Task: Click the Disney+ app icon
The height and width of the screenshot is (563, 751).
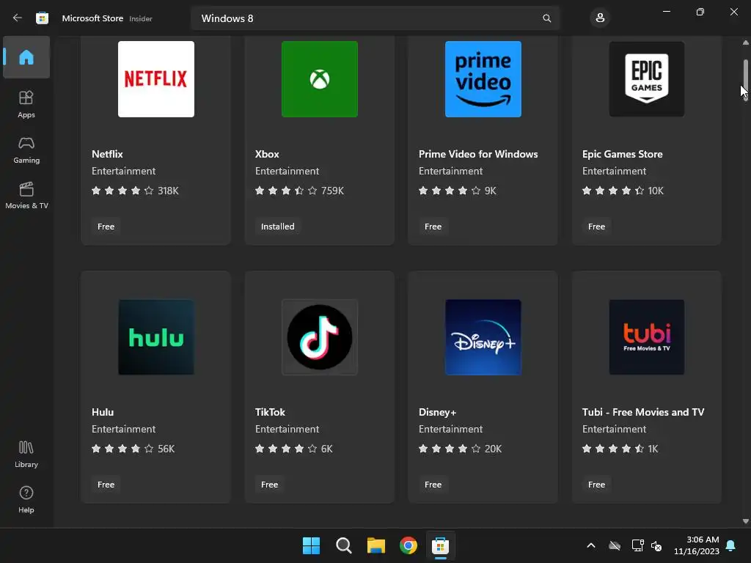Action: pyautogui.click(x=483, y=337)
